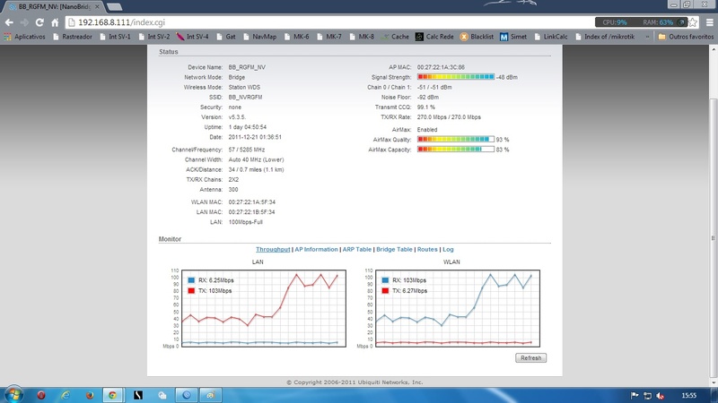The image size is (718, 403).
Task: Open the browser home page icon
Action: [x=55, y=22]
